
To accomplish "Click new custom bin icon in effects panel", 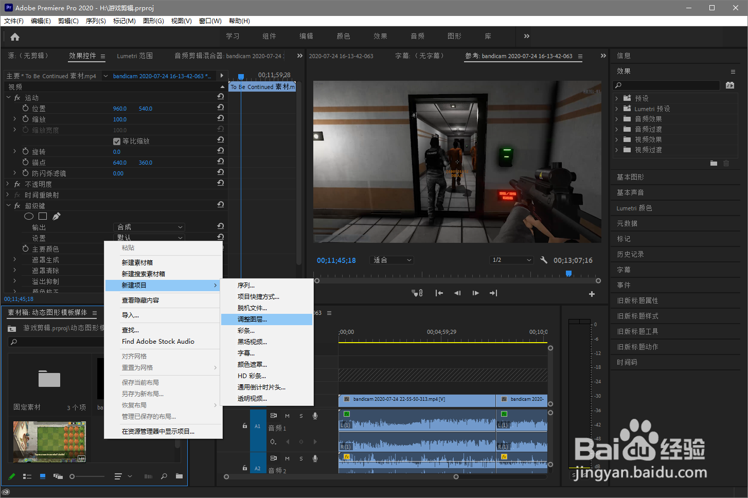I will 714,163.
